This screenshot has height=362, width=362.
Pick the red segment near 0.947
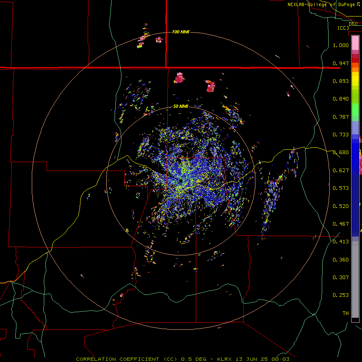(355, 60)
